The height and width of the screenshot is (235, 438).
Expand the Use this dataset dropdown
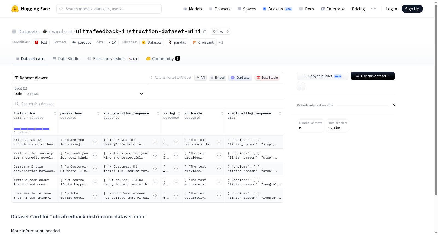click(373, 76)
